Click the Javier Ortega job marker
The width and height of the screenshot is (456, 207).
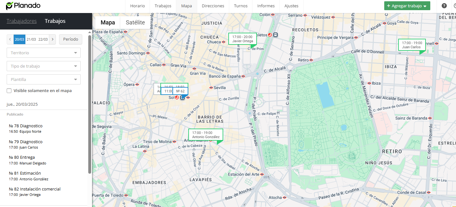click(x=242, y=39)
